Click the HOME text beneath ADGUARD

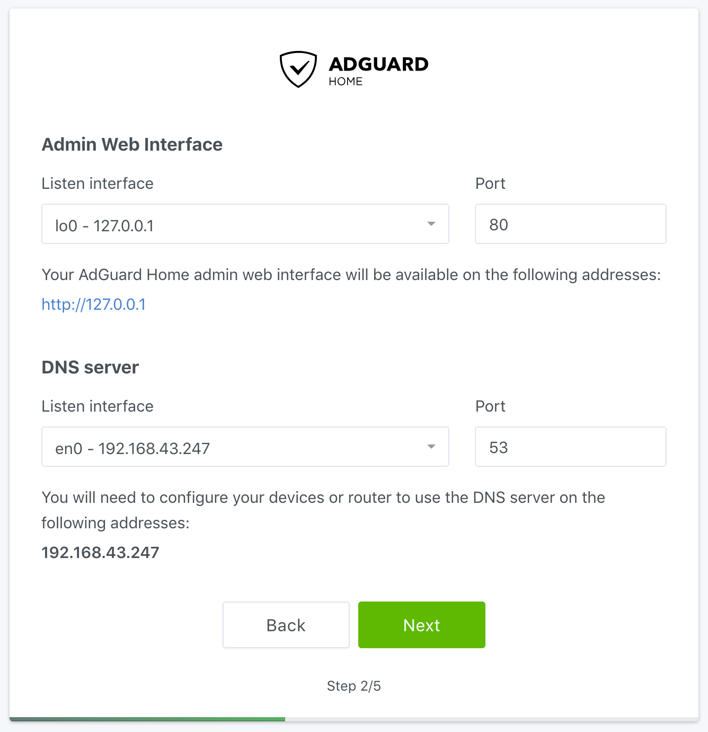[346, 81]
